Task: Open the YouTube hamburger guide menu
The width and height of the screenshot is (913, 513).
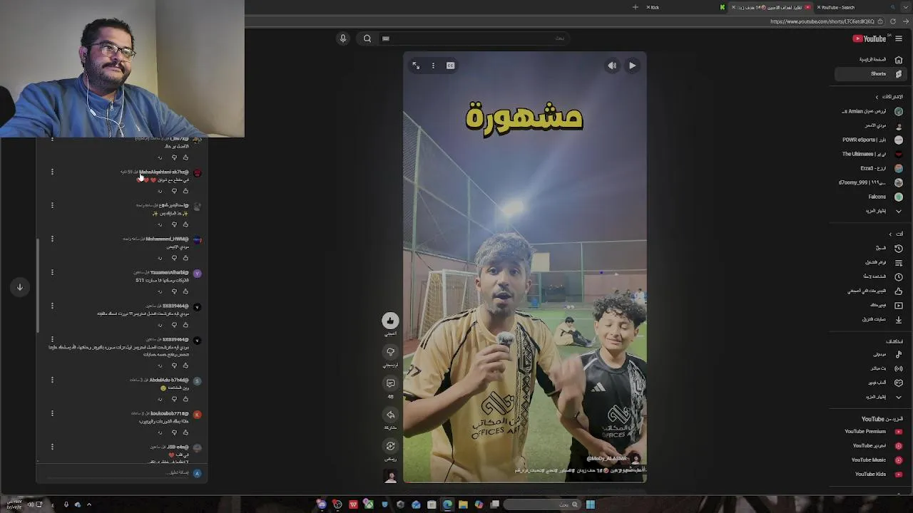Action: [x=899, y=38]
